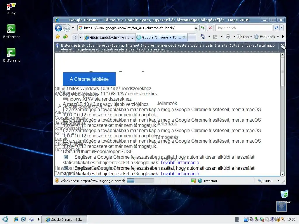This screenshot has width=299, height=224.
Task: Click the green Refresh arrows icon
Action: [203, 28]
